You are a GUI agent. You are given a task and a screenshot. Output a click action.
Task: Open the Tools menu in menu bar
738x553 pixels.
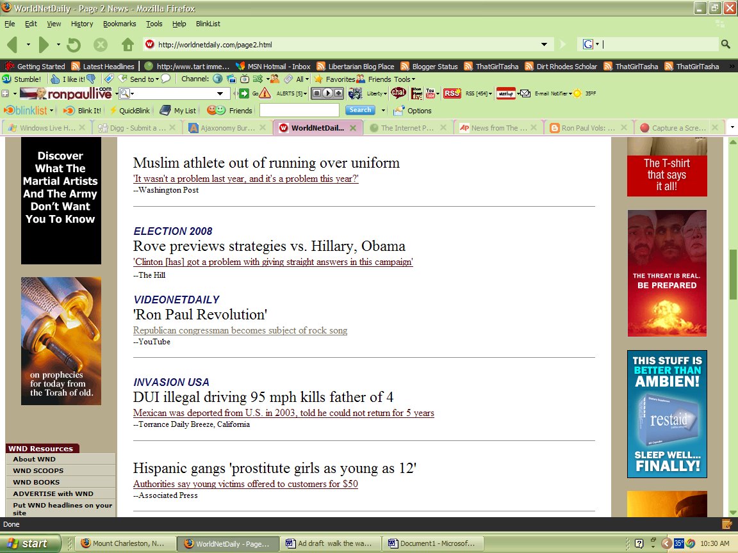[154, 24]
